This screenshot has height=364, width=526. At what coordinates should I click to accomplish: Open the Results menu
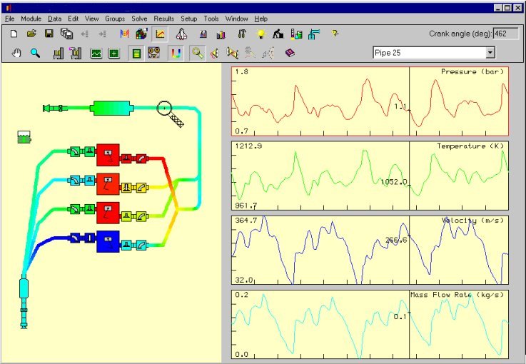[x=163, y=18]
